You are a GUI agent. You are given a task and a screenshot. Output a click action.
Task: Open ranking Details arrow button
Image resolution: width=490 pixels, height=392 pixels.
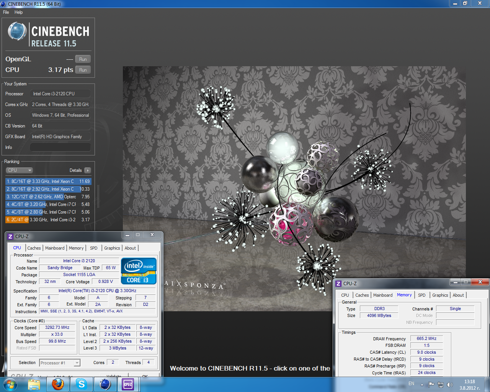coord(88,170)
